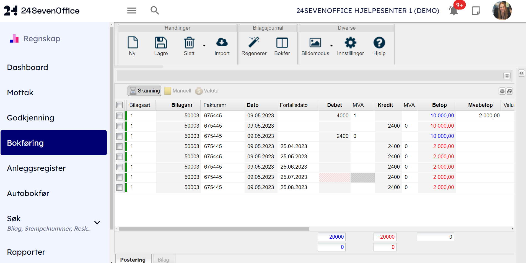This screenshot has height=263, width=526.
Task: Click the Ny new document icon
Action: pos(132,43)
